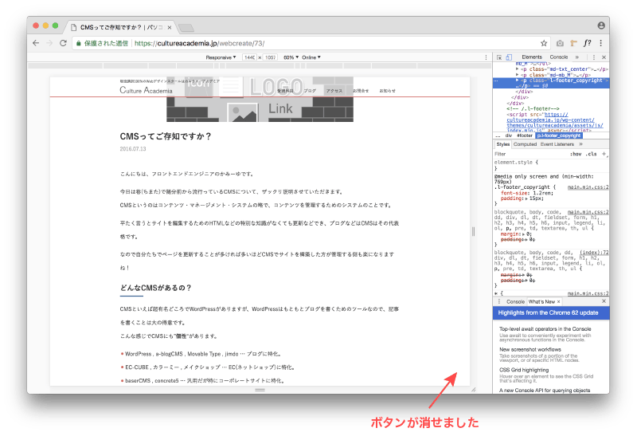This screenshot has height=436, width=637.
Task: Click the inspect element picker icon
Action: 498,57
